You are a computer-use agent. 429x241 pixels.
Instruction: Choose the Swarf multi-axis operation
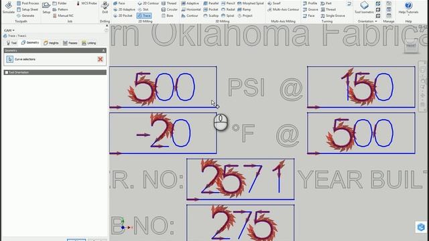point(274,3)
